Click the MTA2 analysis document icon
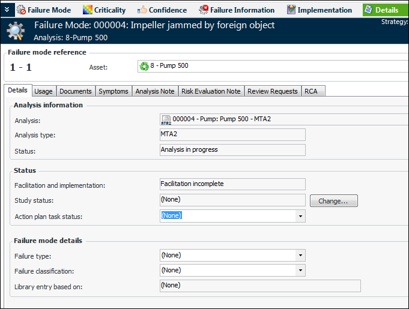Screen dimensions: 409x309 pos(166,119)
